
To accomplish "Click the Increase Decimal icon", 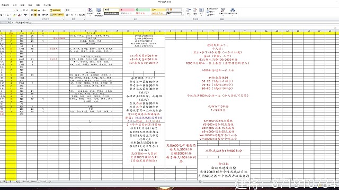I will click(80, 15).
